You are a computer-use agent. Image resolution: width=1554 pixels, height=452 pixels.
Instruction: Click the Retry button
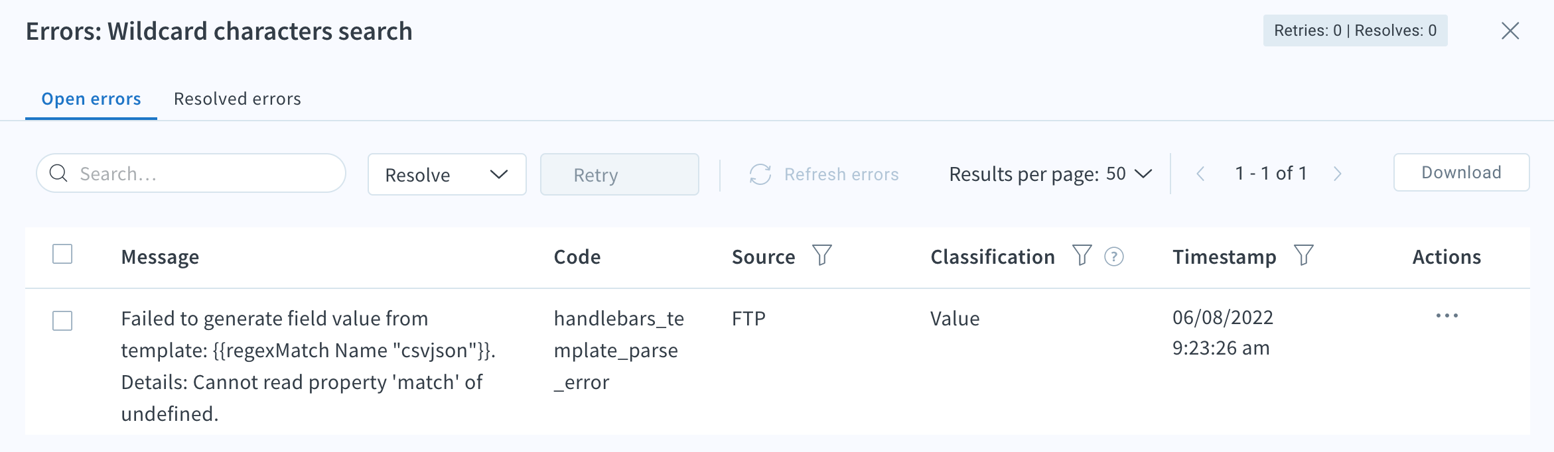point(620,174)
